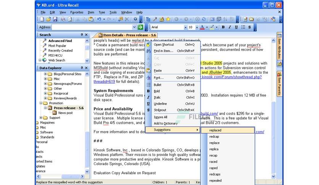Toggle Strikeout in the formatting toolbar

[x=250, y=27]
